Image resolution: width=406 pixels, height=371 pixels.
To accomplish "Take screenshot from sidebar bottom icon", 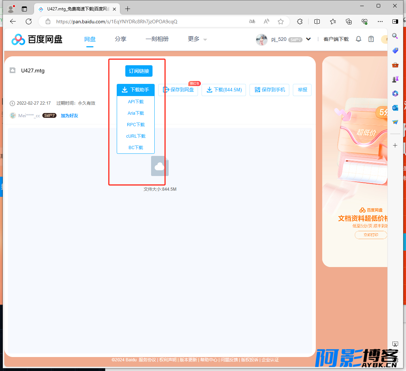I will click(x=395, y=344).
